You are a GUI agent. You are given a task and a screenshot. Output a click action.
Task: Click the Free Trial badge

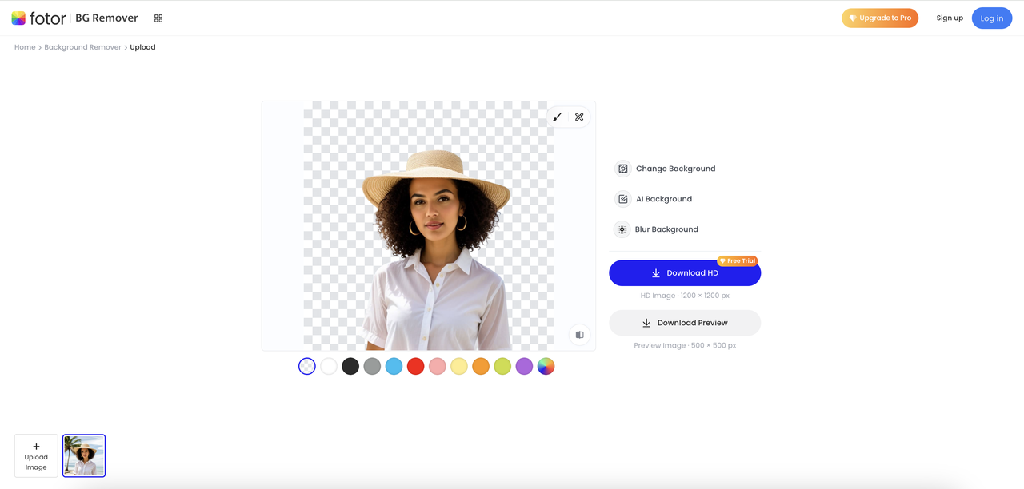coord(738,261)
